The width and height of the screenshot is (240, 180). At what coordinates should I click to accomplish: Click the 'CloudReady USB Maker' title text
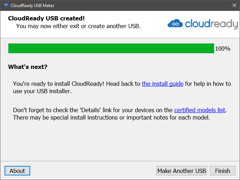pyautogui.click(x=32, y=6)
